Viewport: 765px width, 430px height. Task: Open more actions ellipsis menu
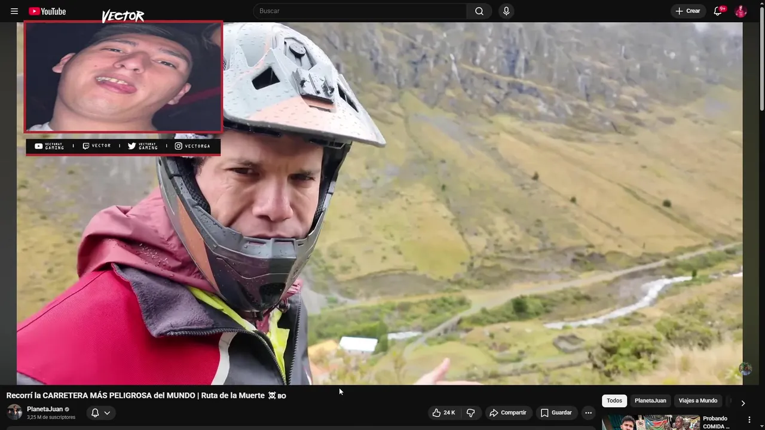(588, 413)
